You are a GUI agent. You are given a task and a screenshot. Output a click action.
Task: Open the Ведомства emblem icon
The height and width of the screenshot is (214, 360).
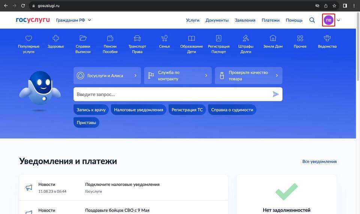click(327, 38)
